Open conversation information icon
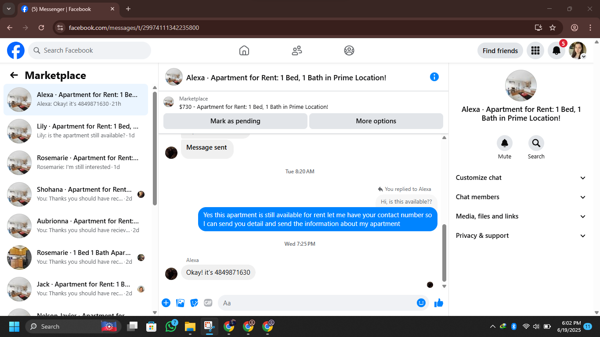This screenshot has height=337, width=600. (x=434, y=77)
